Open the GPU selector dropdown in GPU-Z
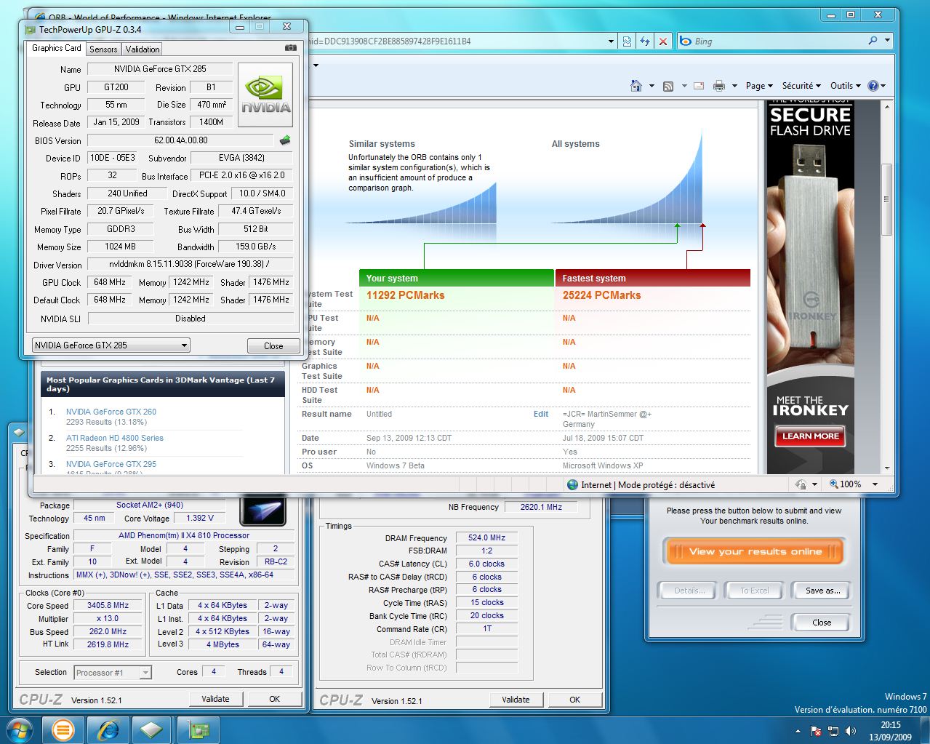The height and width of the screenshot is (744, 930). [111, 345]
